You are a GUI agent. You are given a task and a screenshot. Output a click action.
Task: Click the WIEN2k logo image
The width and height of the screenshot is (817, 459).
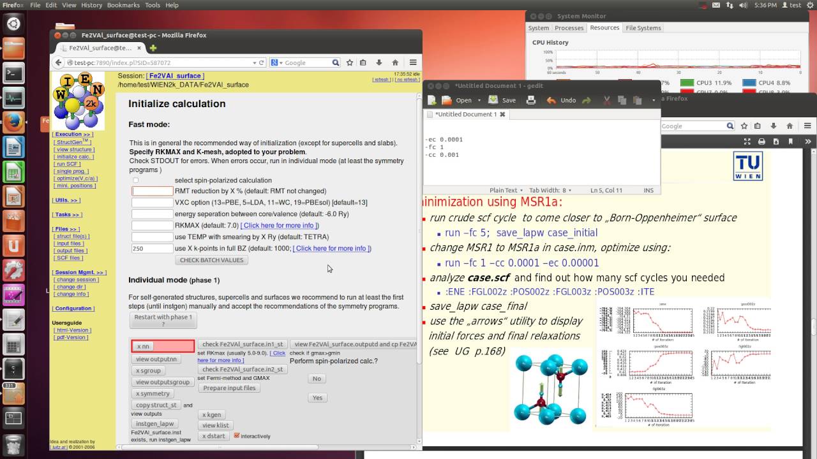pyautogui.click(x=79, y=101)
